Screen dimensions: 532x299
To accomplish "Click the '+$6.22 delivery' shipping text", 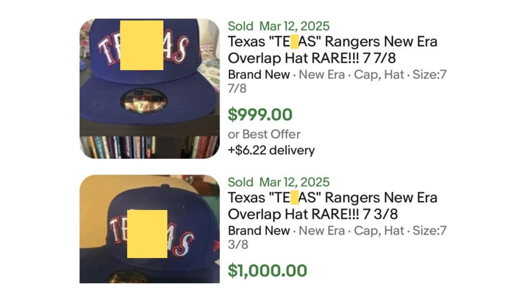I will coord(271,150).
